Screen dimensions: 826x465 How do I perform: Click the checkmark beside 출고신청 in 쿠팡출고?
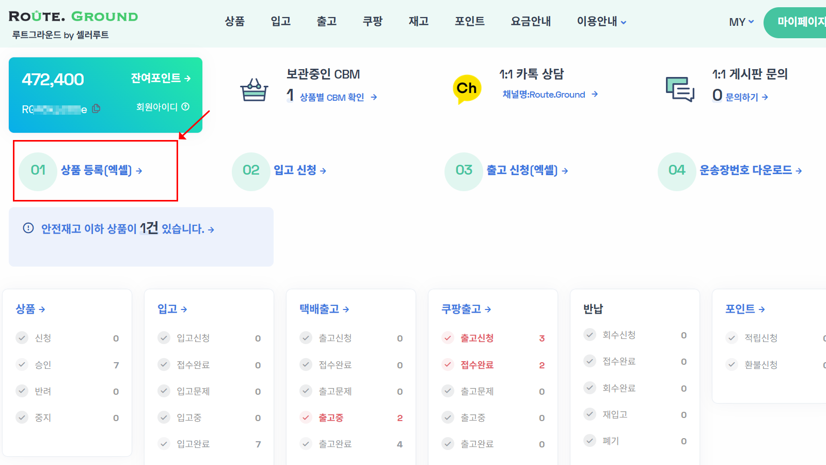coord(448,338)
